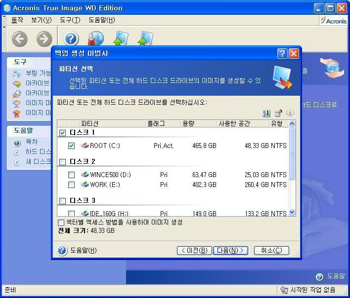This screenshot has width=350, height=298.
Task: Open the 보기(V) menu
Action: click(42, 20)
